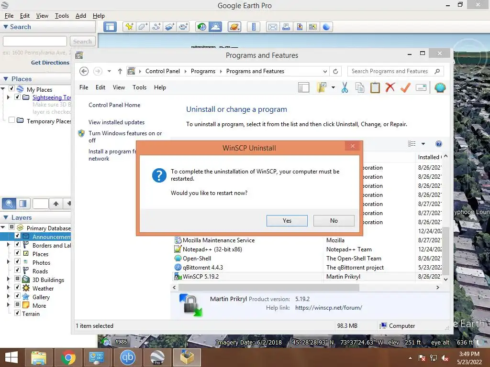490x367 pixels.
Task: Click the Paste clipboard icon in Programs and Features
Action: click(x=375, y=88)
